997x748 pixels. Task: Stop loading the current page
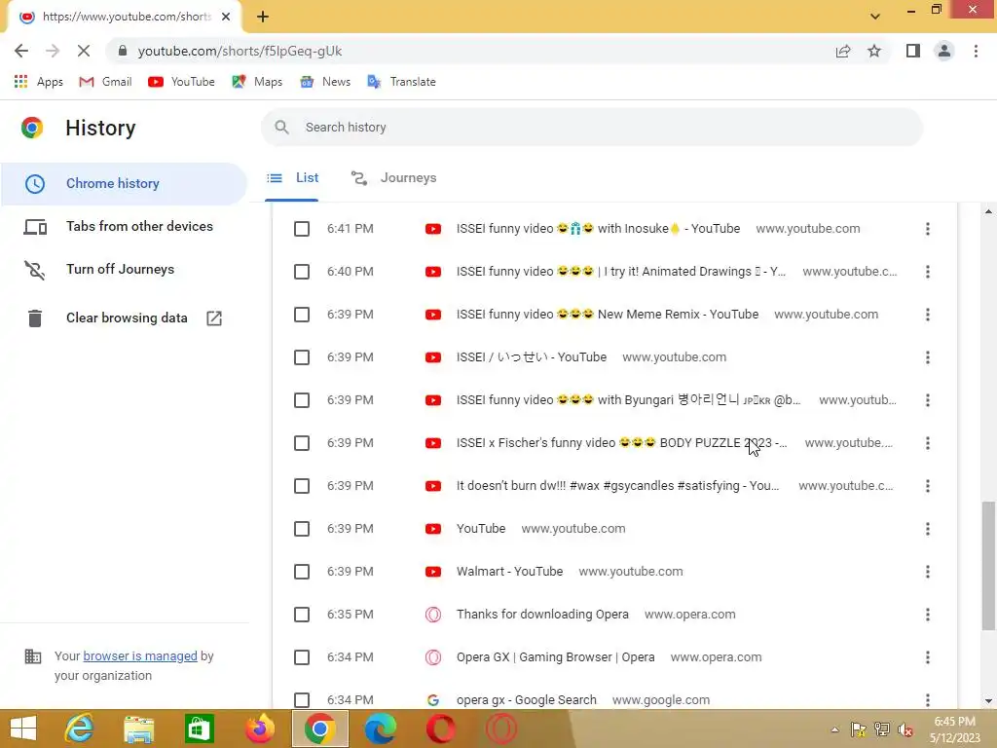click(84, 51)
